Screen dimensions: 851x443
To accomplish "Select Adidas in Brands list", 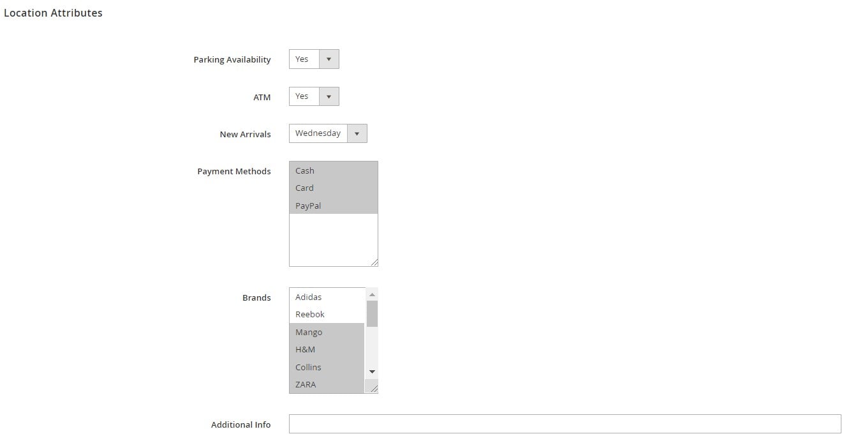I will 327,297.
